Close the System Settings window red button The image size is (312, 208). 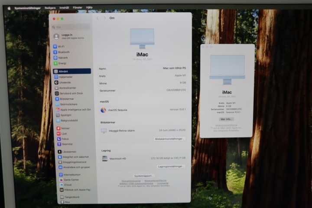54,19
